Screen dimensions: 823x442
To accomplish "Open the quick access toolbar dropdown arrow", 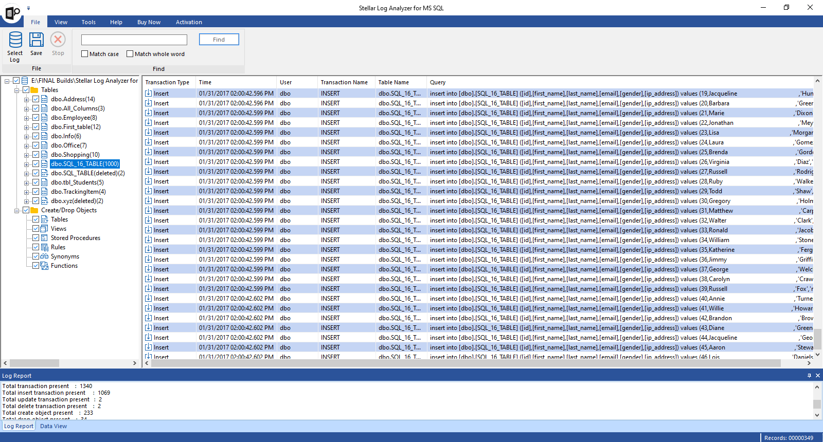I will 28,8.
